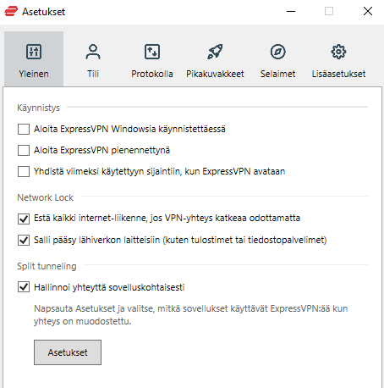
Task: Check Aloita ExpressVPN pienennettynä option
Action: coord(24,150)
